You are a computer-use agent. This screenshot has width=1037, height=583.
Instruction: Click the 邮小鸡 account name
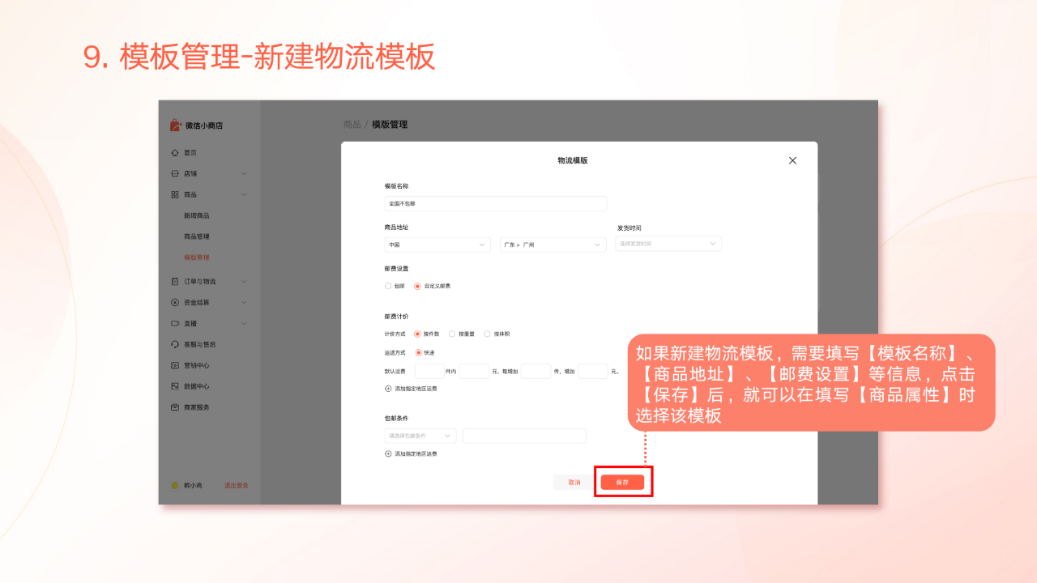pyautogui.click(x=193, y=486)
